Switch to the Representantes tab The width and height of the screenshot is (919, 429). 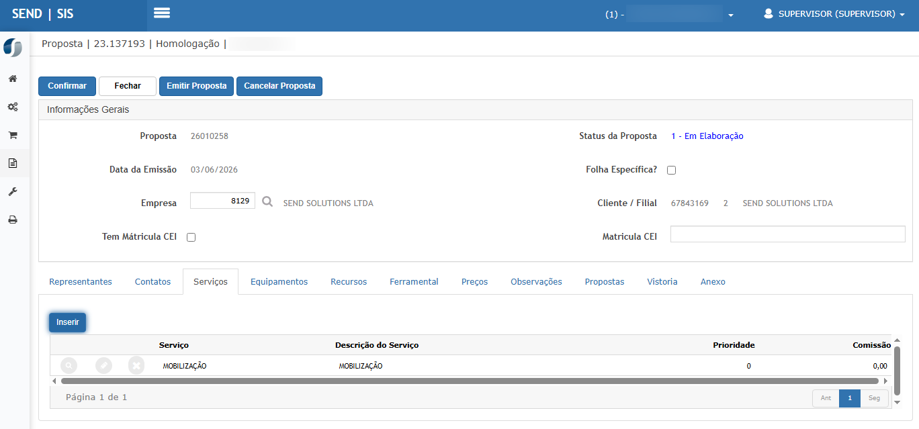click(81, 281)
